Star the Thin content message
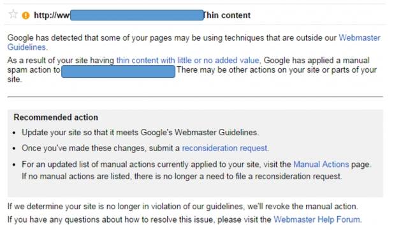The height and width of the screenshot is (236, 394). (x=13, y=14)
